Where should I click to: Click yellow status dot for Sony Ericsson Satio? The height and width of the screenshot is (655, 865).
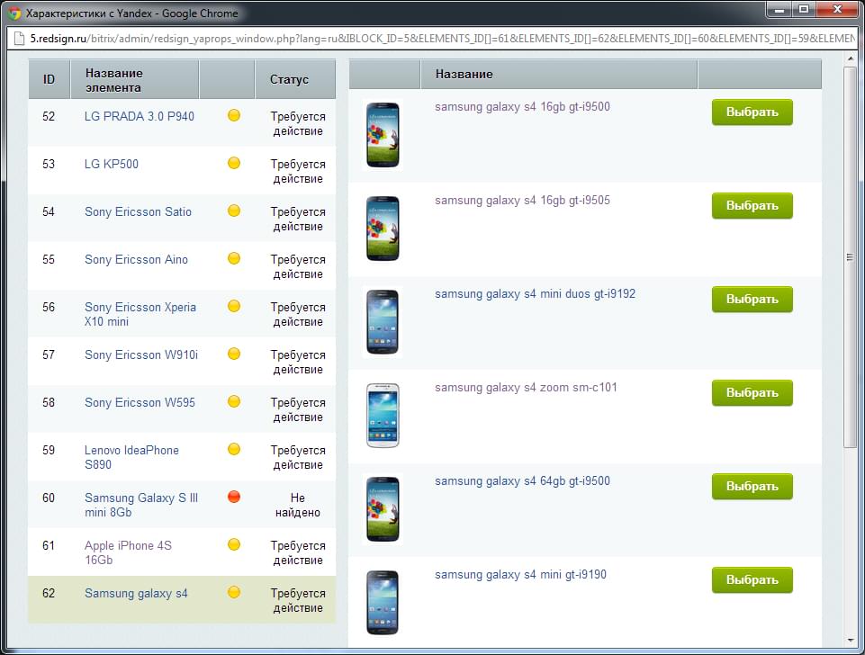pyautogui.click(x=234, y=211)
